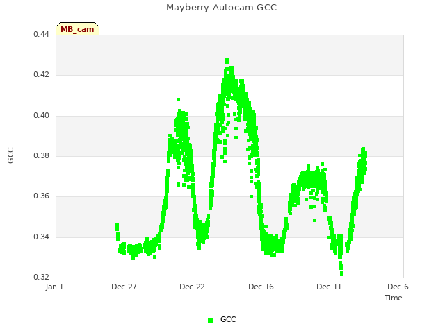Select the Dec 11 x-axis tick label
445x333 pixels.
[329, 287]
